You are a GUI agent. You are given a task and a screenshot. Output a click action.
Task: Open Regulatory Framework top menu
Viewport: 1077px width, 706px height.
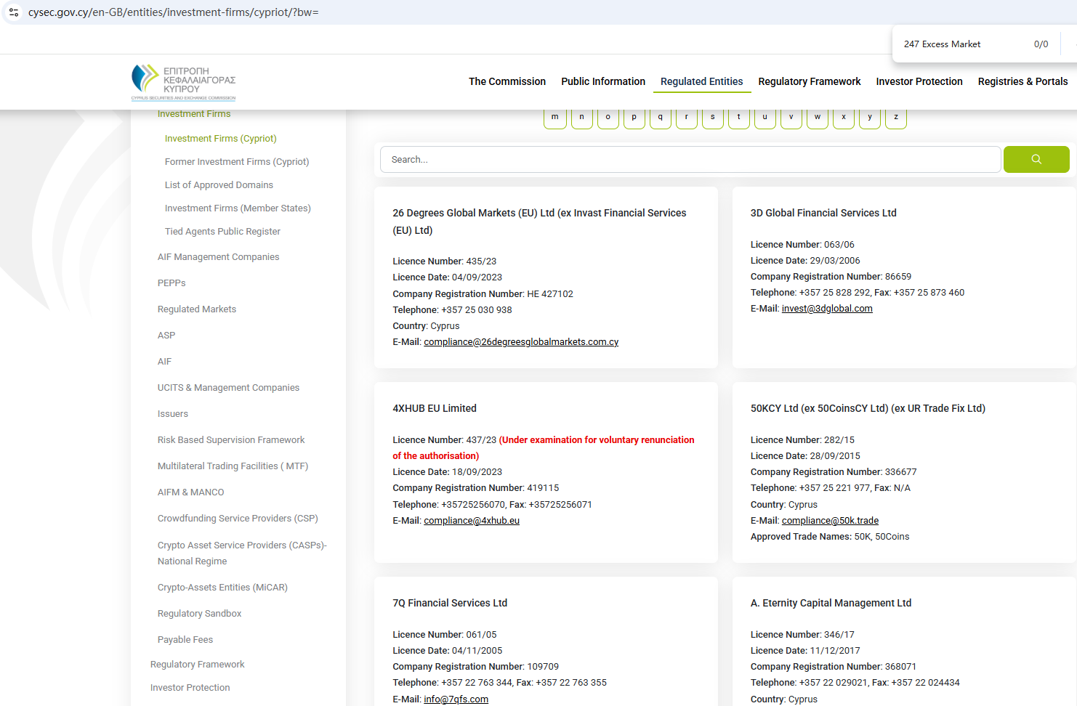pyautogui.click(x=809, y=81)
